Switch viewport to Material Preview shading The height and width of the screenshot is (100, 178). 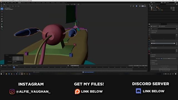144,6
